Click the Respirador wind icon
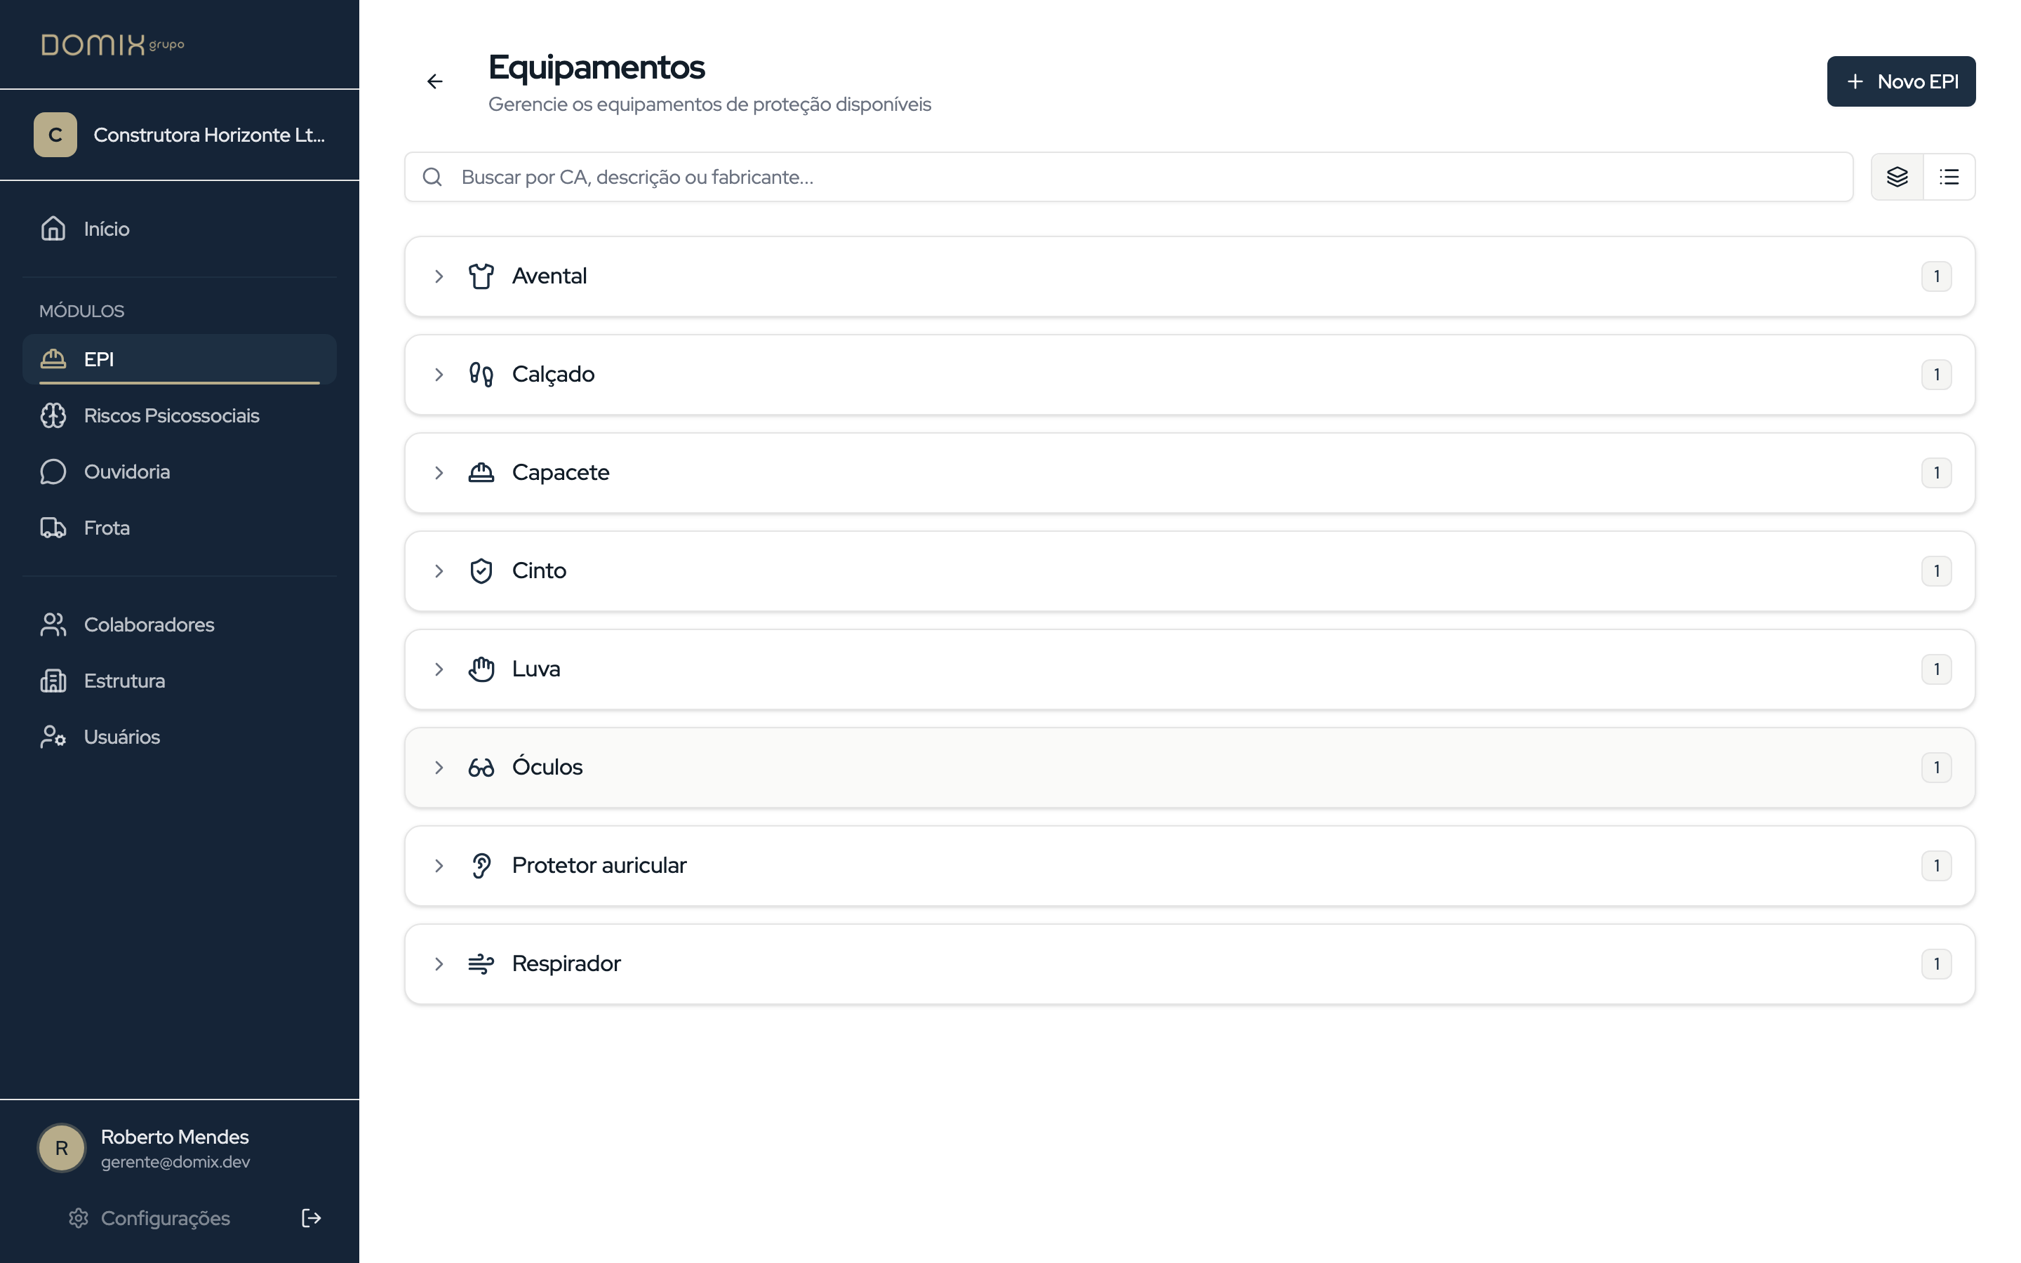The image size is (2021, 1263). click(x=481, y=963)
